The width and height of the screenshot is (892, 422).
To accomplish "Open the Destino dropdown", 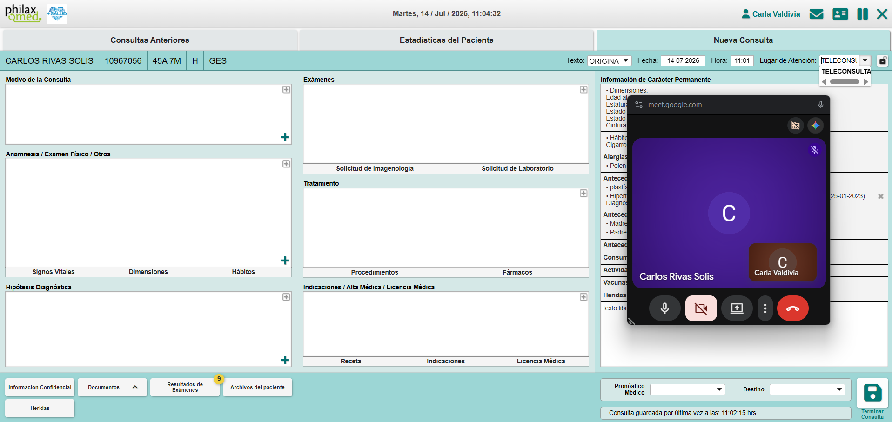I will pos(807,389).
